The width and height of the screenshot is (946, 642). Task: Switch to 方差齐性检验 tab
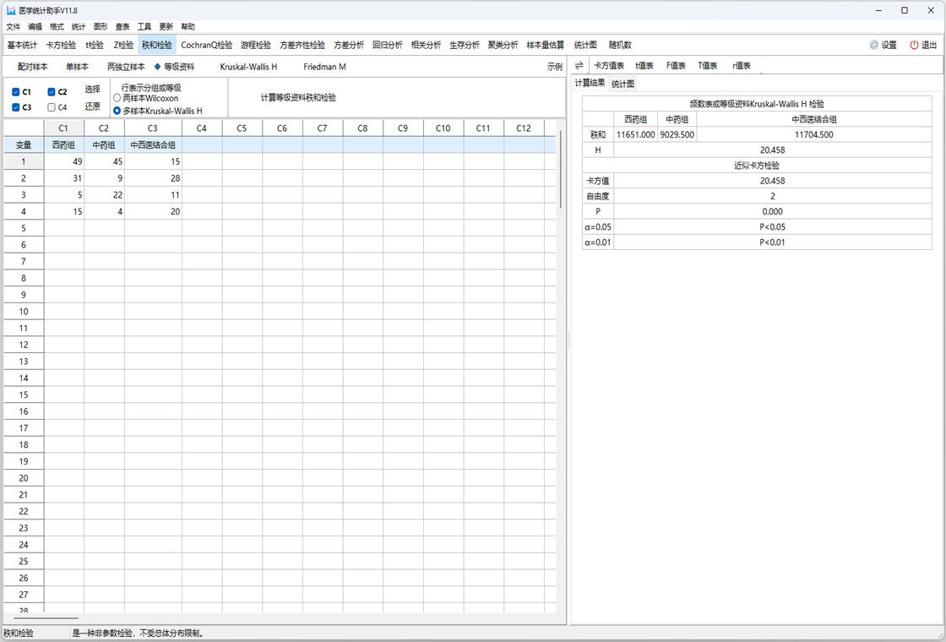pos(302,46)
